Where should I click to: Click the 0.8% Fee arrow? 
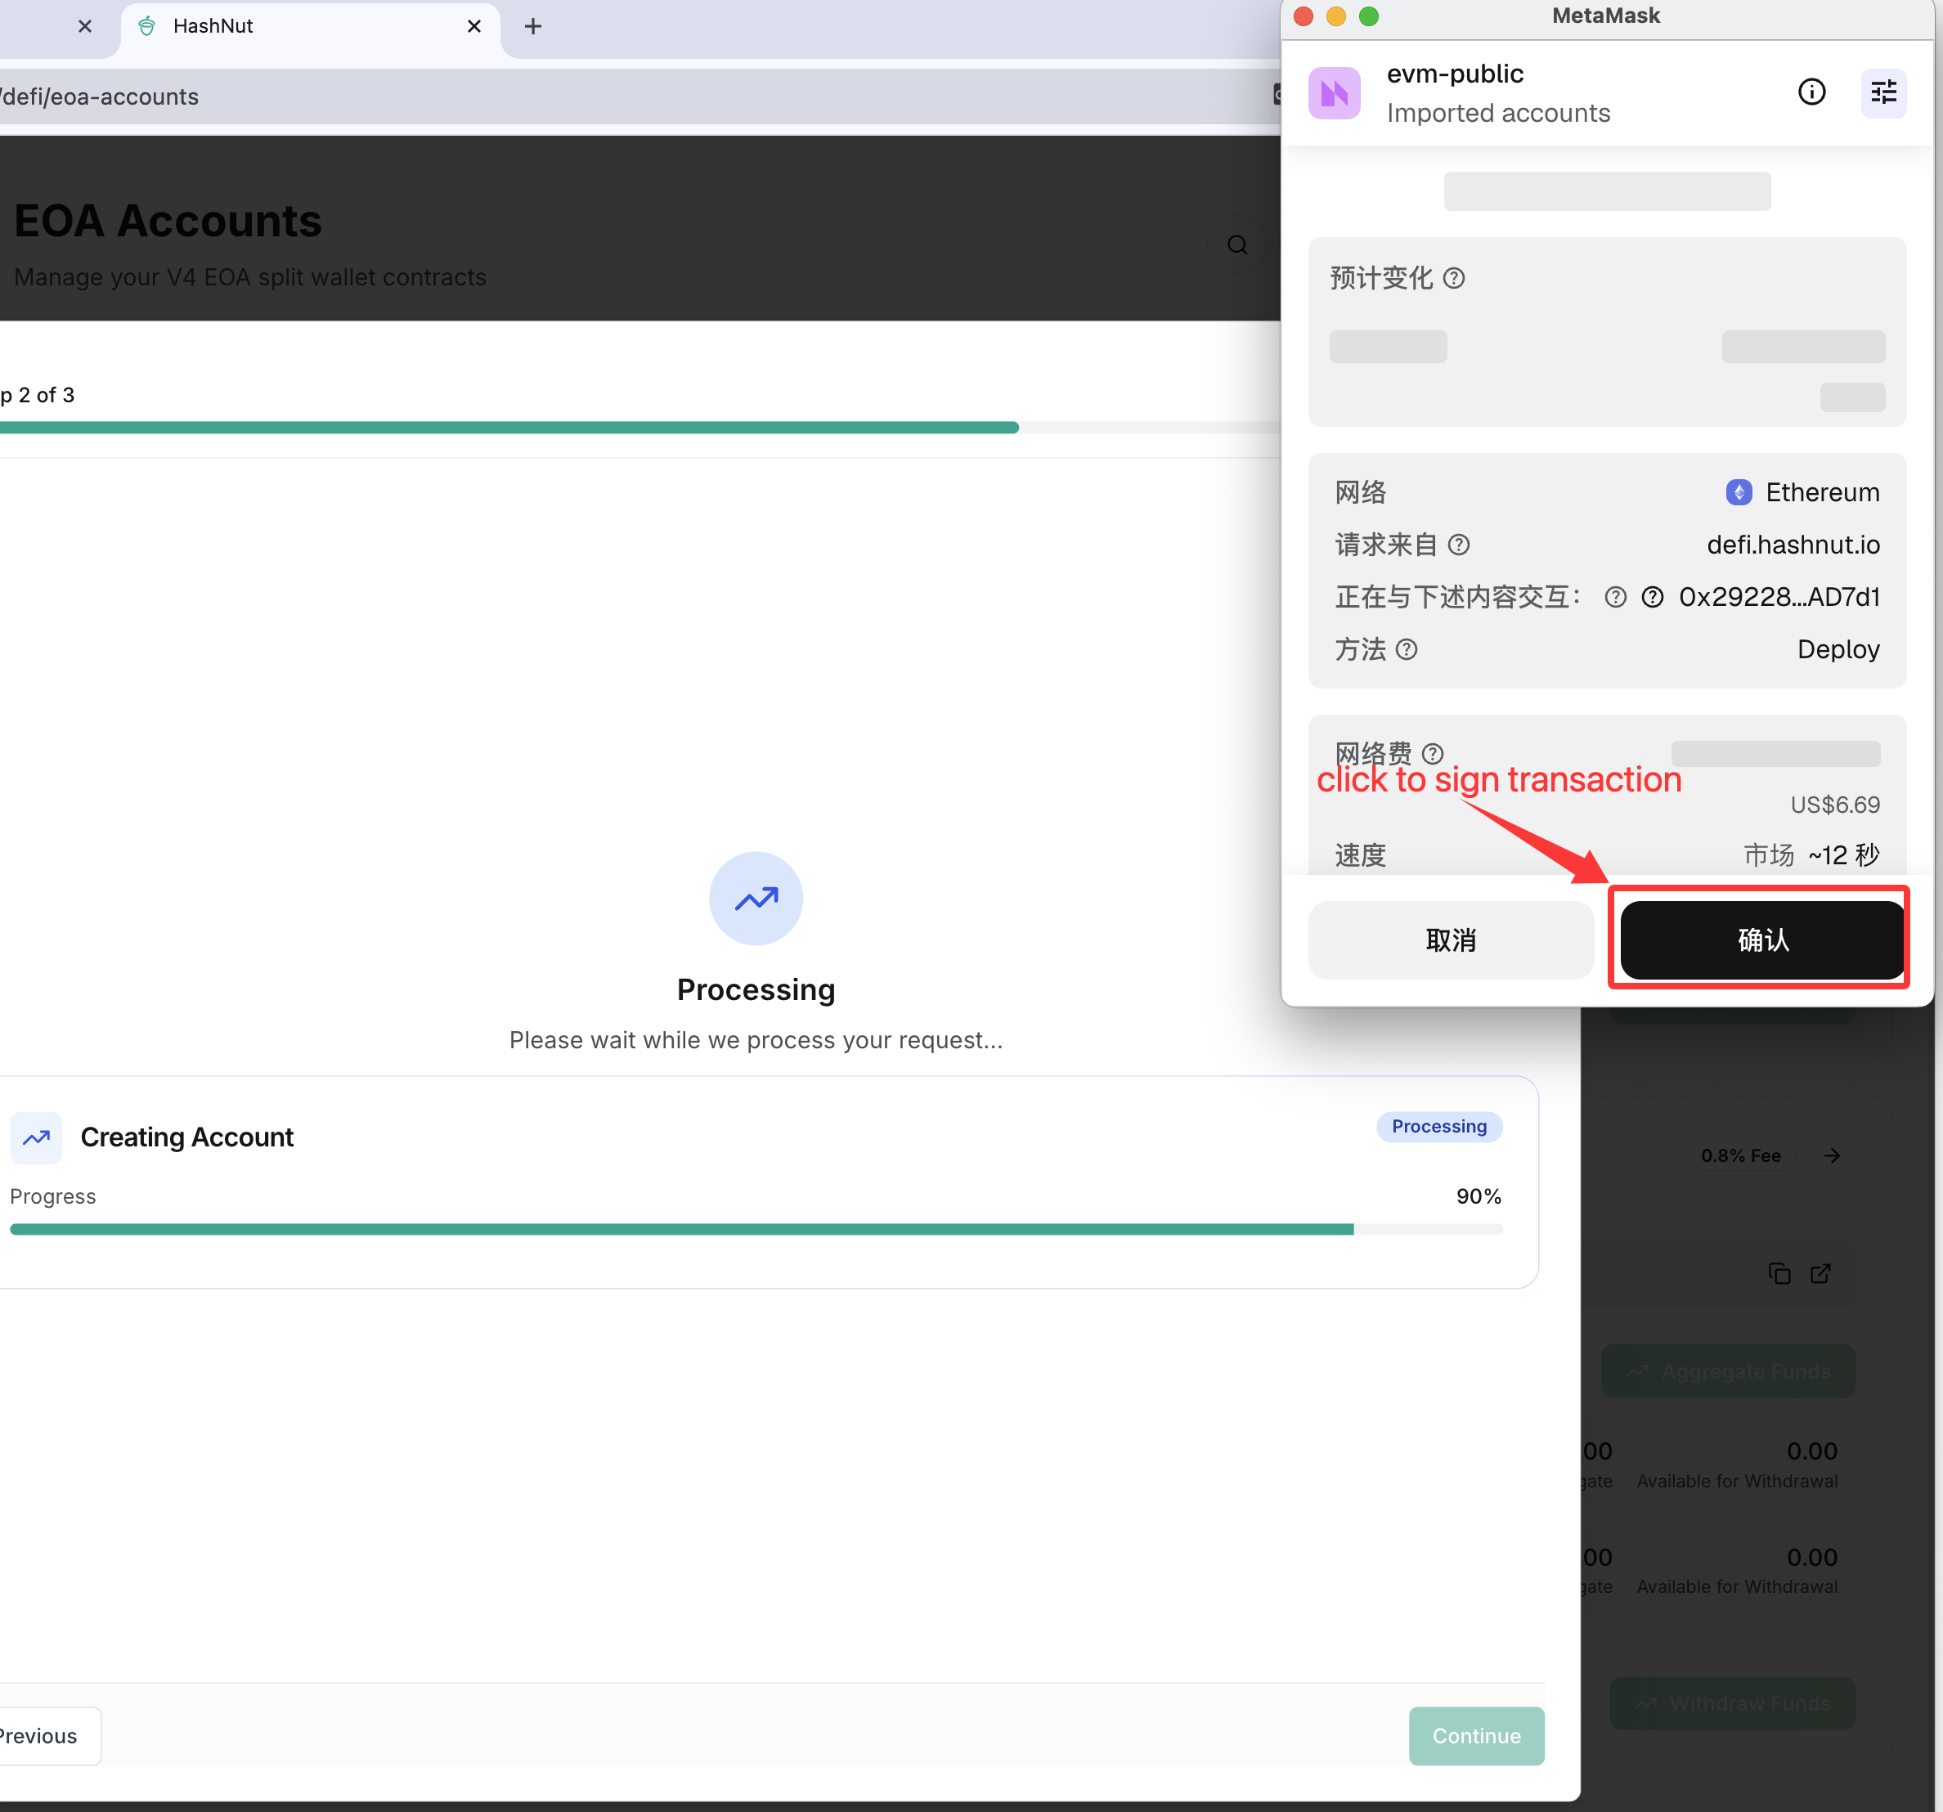[1832, 1155]
